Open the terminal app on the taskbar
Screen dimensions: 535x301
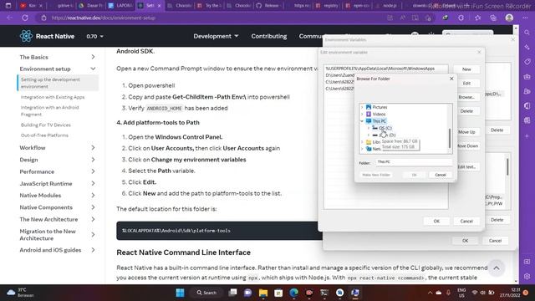324,293
